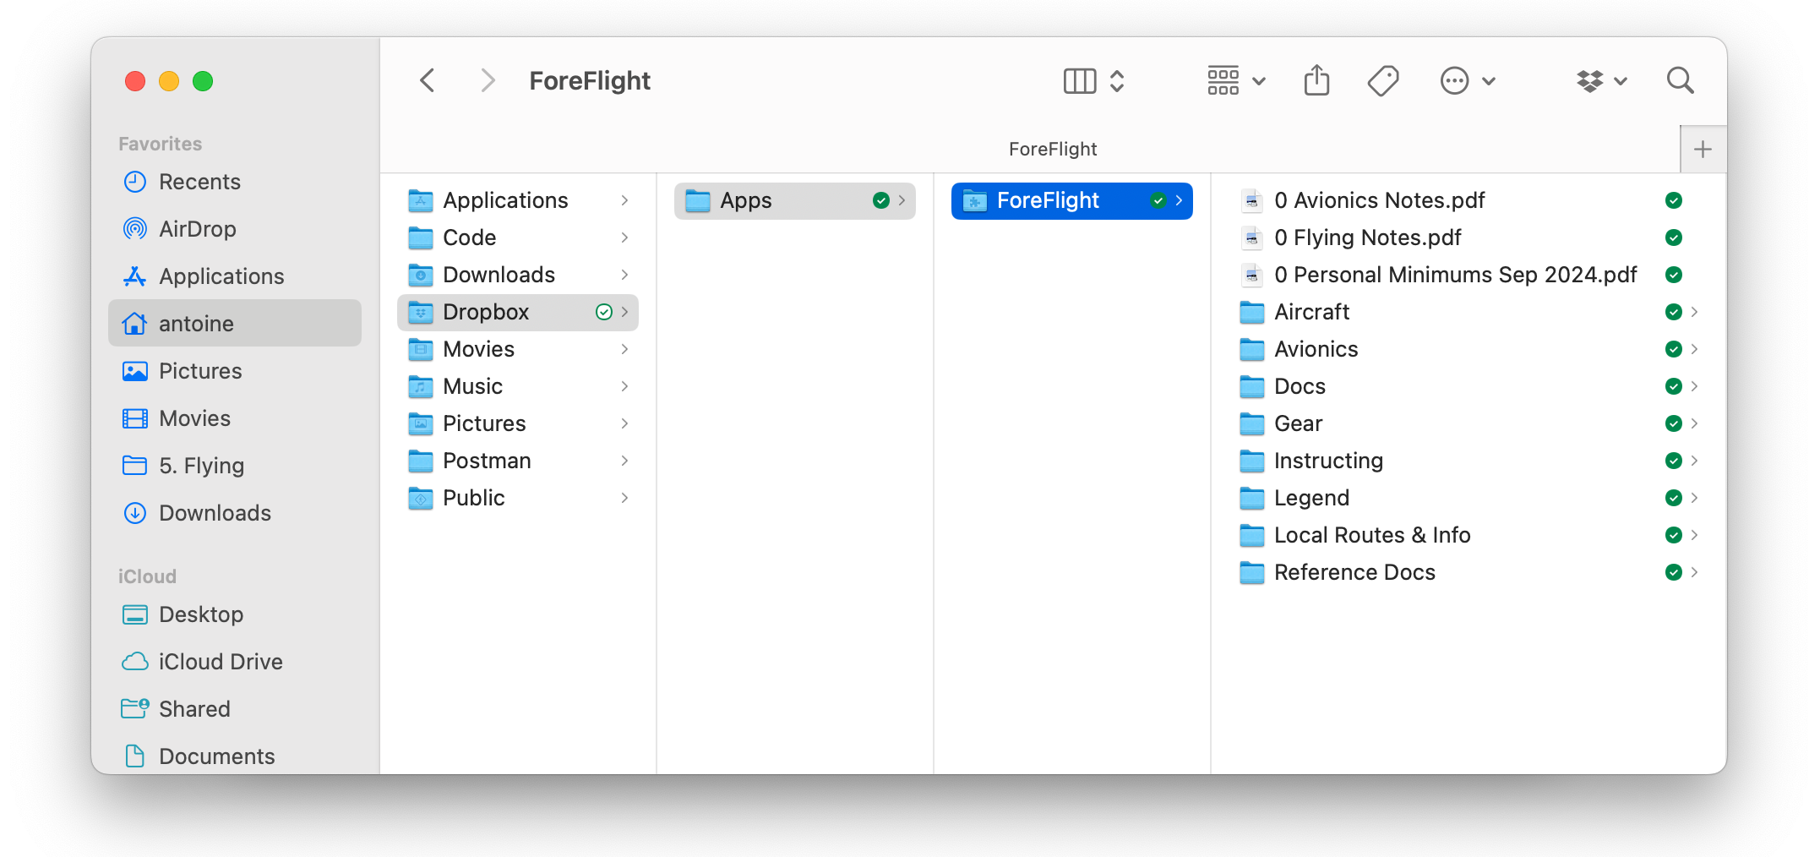Click the Share icon in the toolbar

click(1316, 80)
